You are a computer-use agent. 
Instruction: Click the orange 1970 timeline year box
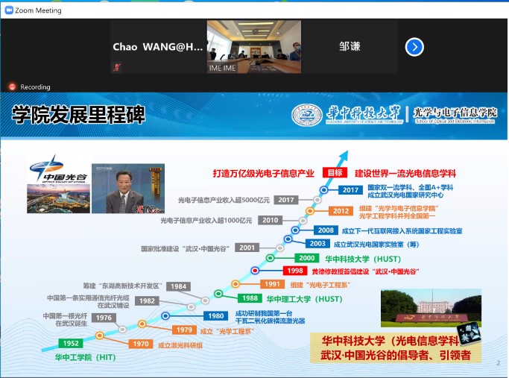click(x=141, y=344)
